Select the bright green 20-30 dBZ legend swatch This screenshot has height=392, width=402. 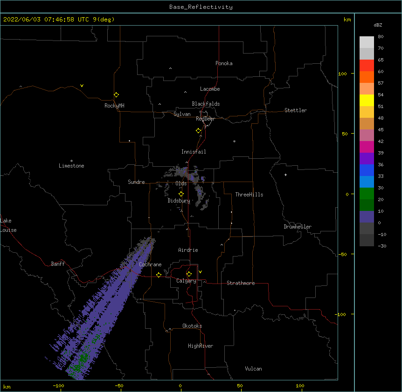(x=367, y=194)
